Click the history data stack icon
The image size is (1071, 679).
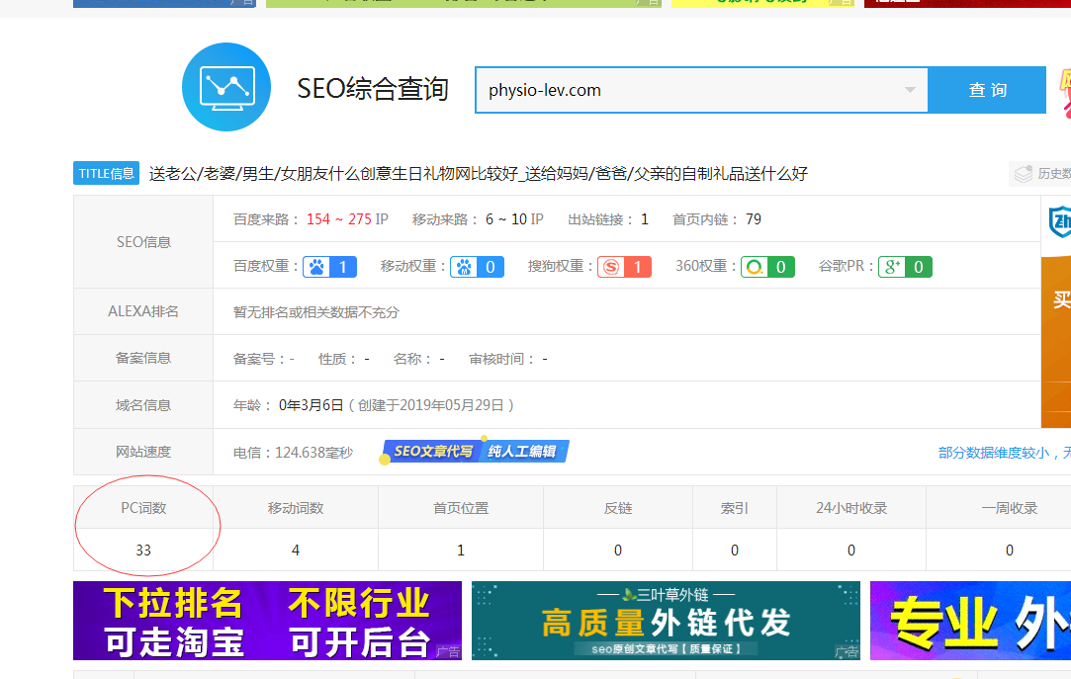1024,174
